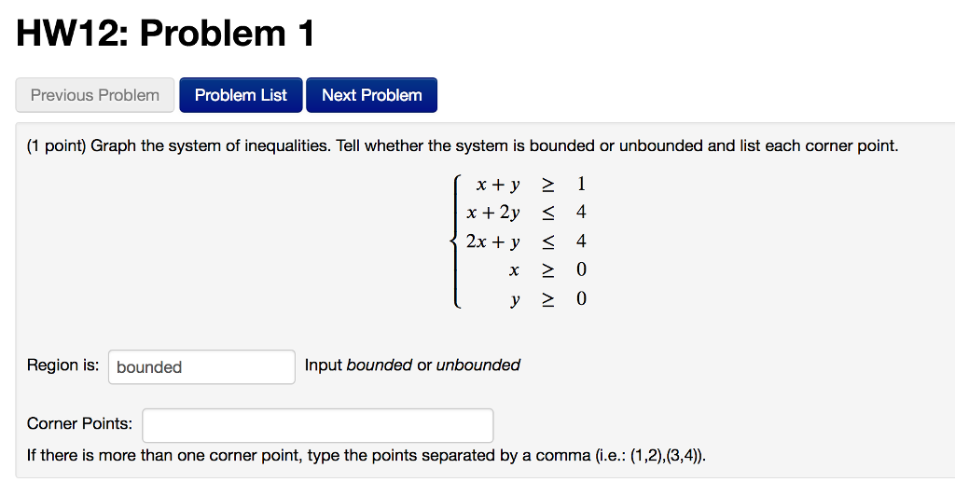Click the y ≥ 0 constraint line
955x496 pixels.
[x=547, y=299]
